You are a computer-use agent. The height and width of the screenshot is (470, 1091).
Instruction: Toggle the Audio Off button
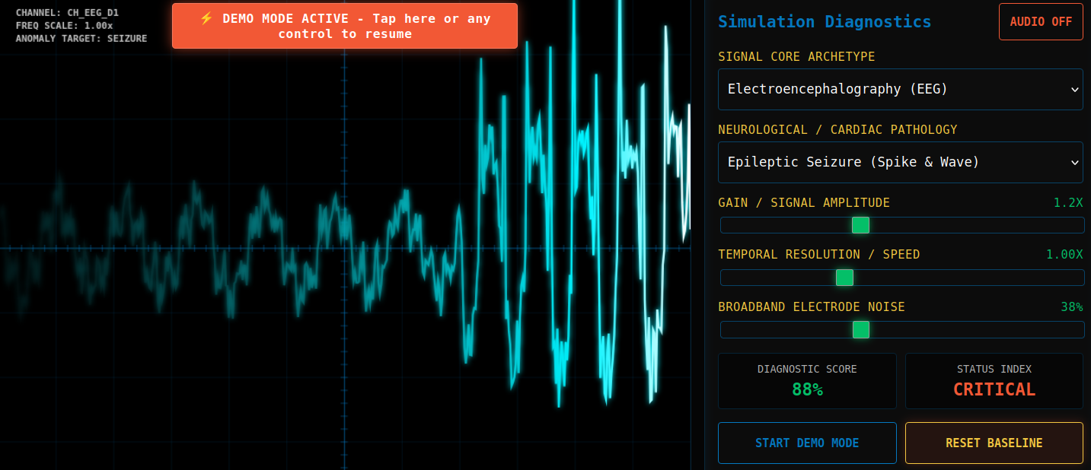pyautogui.click(x=1041, y=21)
